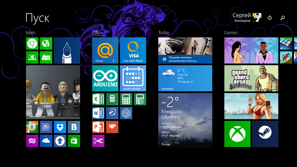The height and width of the screenshot is (167, 297).
Task: Open the 0 °C Кемерово weather tile
Action: (185, 78)
